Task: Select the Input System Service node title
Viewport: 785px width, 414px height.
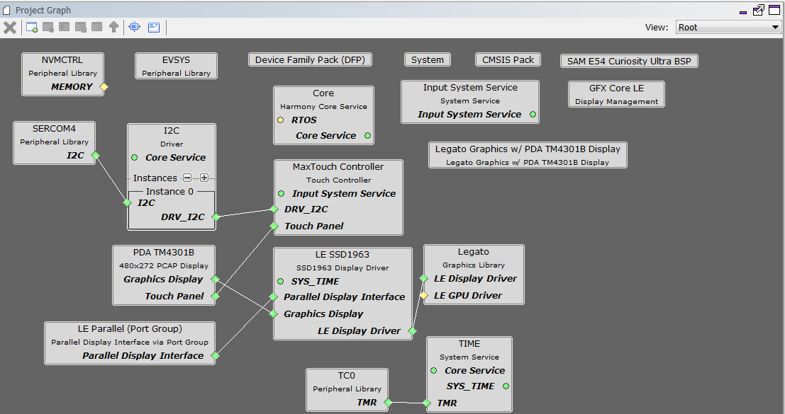Action: click(470, 87)
